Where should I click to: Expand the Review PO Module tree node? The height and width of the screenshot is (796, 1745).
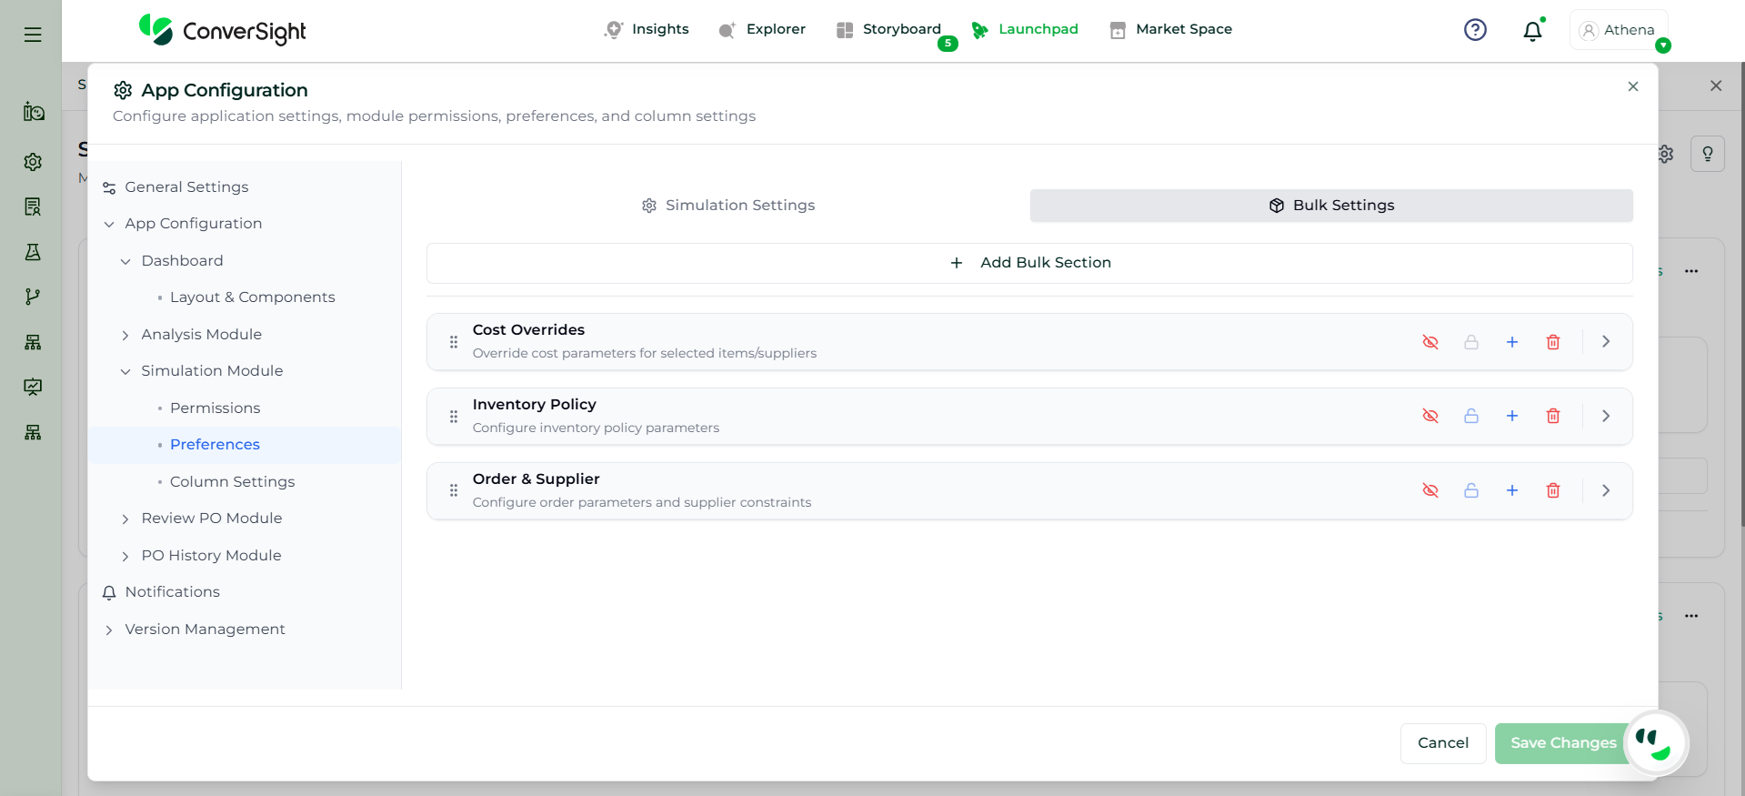click(125, 519)
